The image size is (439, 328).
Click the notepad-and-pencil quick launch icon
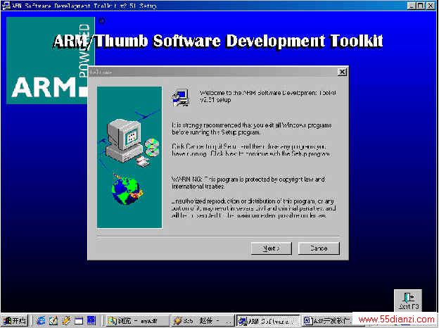[x=53, y=320]
